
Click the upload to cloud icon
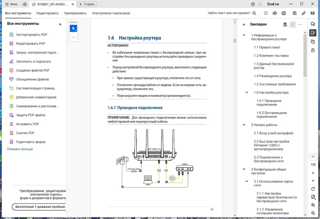pyautogui.click(x=275, y=13)
